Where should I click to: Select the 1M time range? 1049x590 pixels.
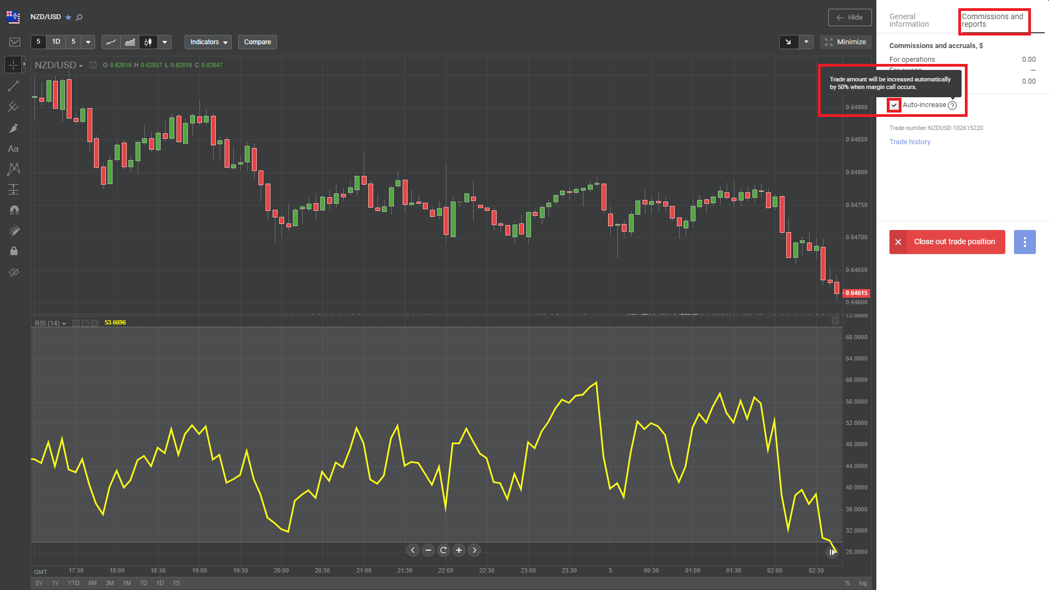pos(127,583)
